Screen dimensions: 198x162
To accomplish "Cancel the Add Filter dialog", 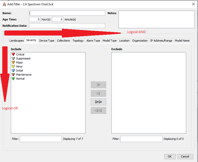I will (185, 156).
